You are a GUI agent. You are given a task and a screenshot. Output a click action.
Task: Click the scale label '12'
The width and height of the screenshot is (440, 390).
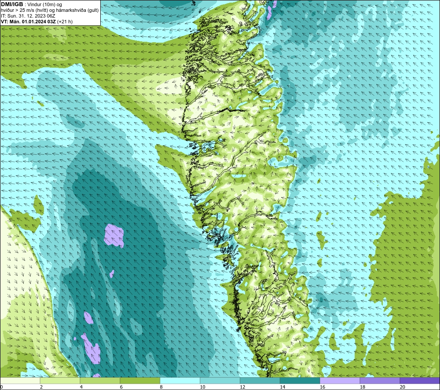242,387
